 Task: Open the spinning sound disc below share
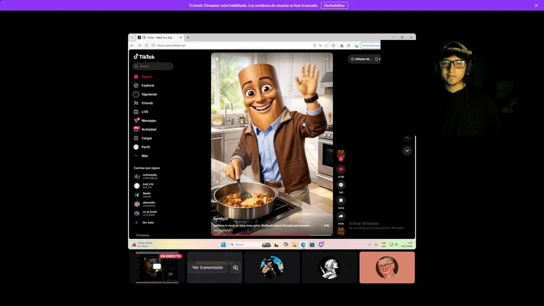coord(341,231)
